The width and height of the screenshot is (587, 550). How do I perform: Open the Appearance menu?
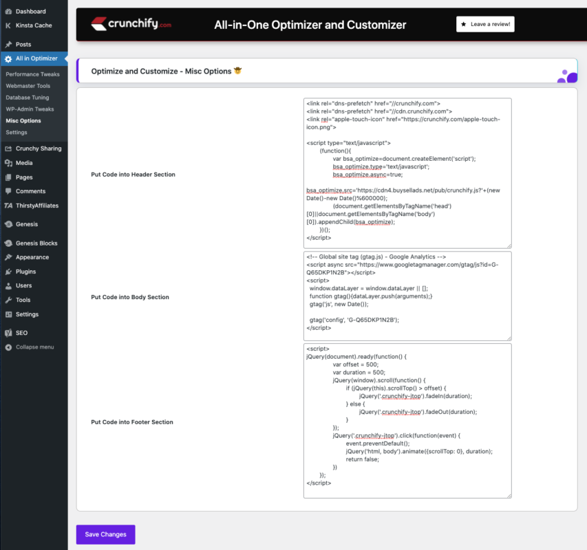click(34, 257)
